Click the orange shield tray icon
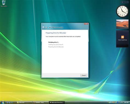 click(114, 102)
